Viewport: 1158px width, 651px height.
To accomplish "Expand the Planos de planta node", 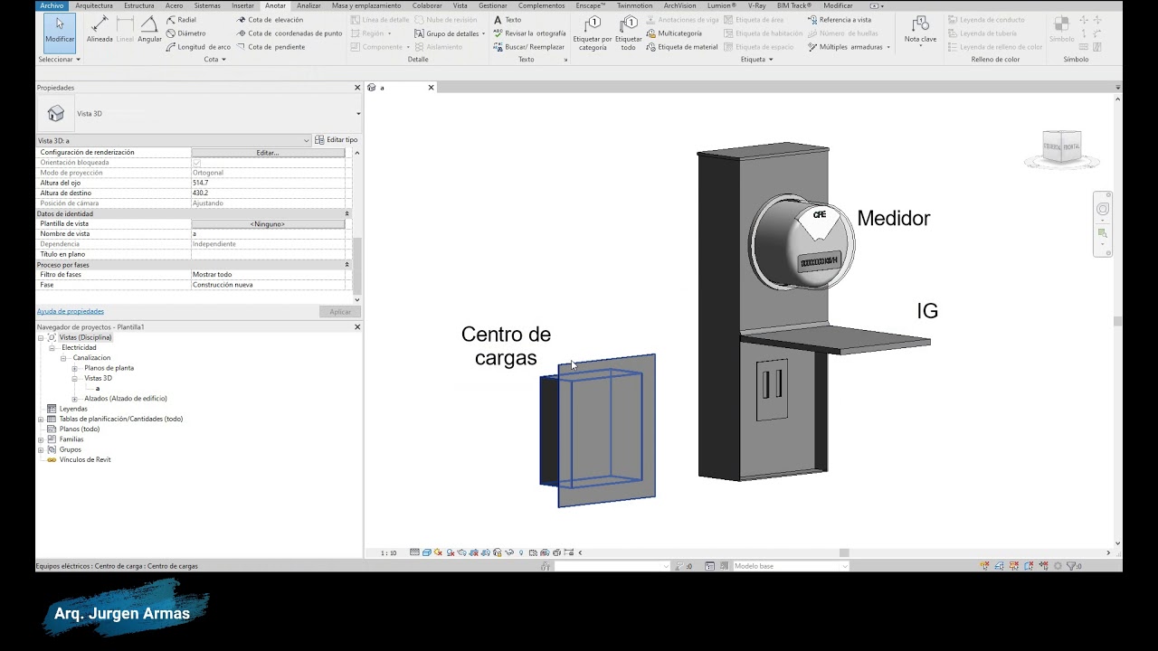I will pyautogui.click(x=75, y=368).
